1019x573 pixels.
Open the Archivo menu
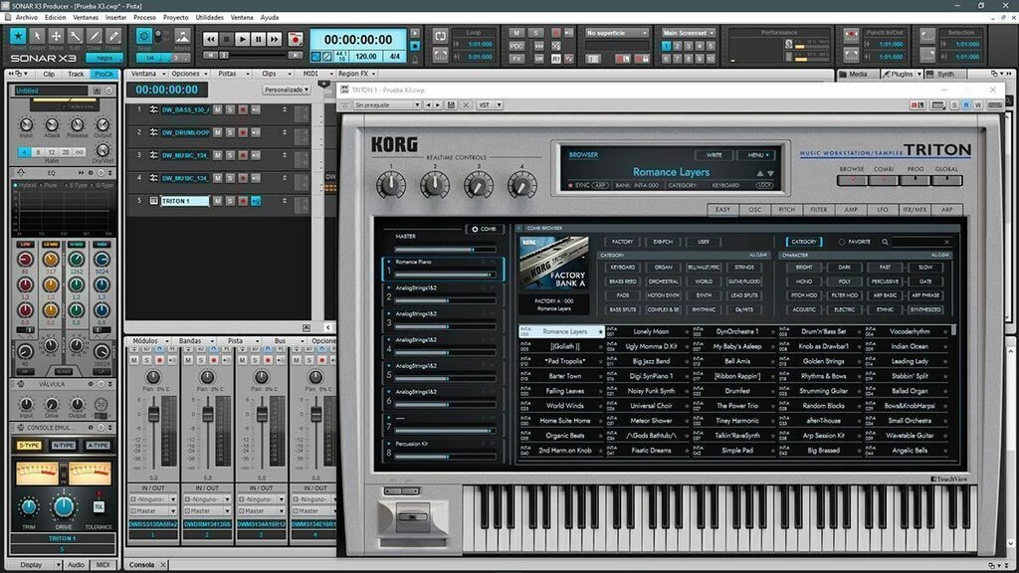coord(27,18)
